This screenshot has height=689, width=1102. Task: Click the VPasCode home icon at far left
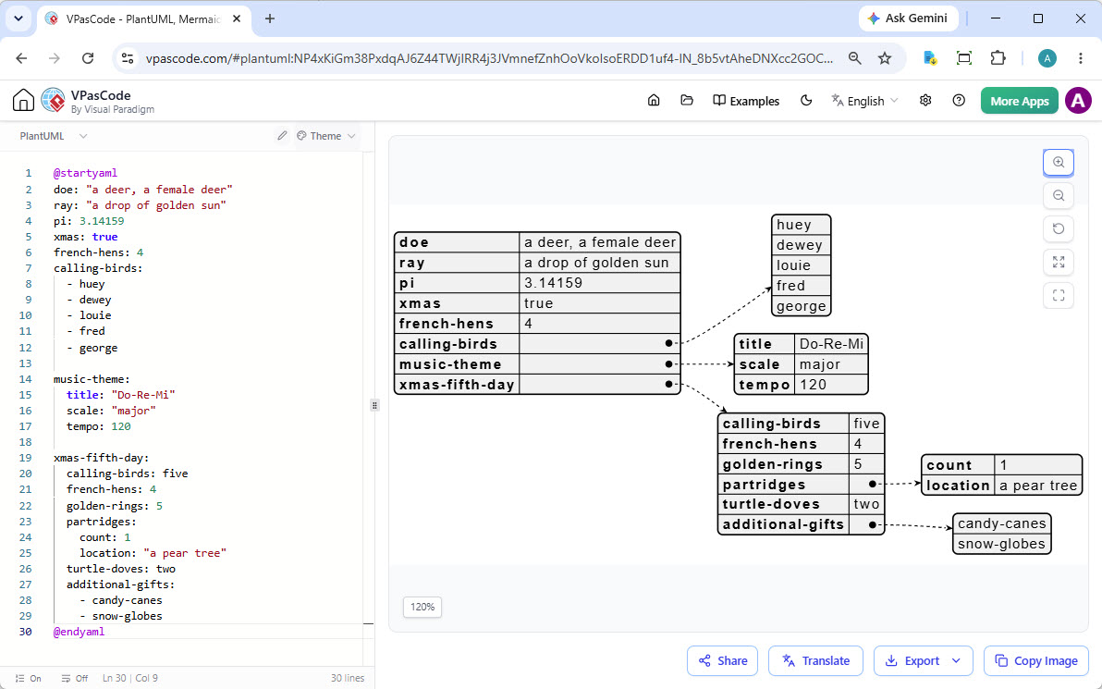pos(23,101)
